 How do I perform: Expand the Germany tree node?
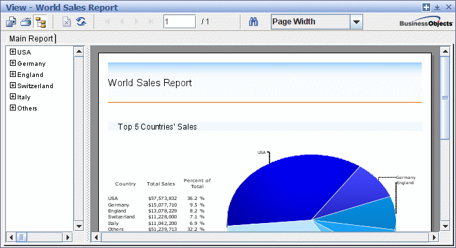13,63
